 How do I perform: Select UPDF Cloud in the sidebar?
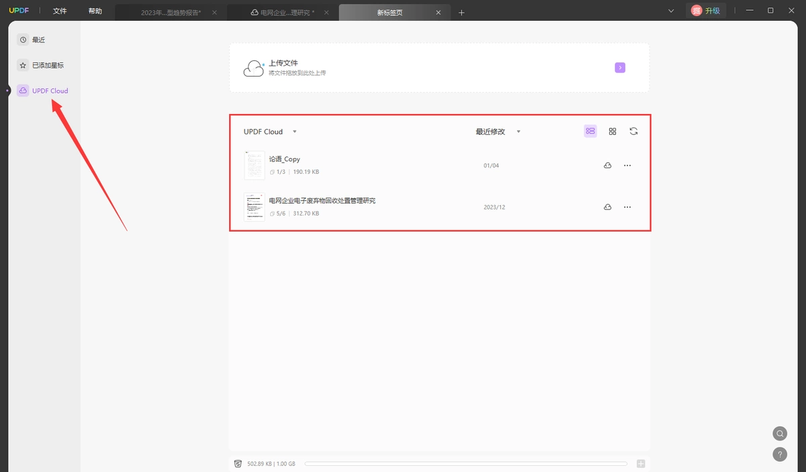44,91
